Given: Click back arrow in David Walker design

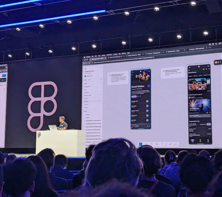Looking at the screenshot, I should click(x=132, y=75).
